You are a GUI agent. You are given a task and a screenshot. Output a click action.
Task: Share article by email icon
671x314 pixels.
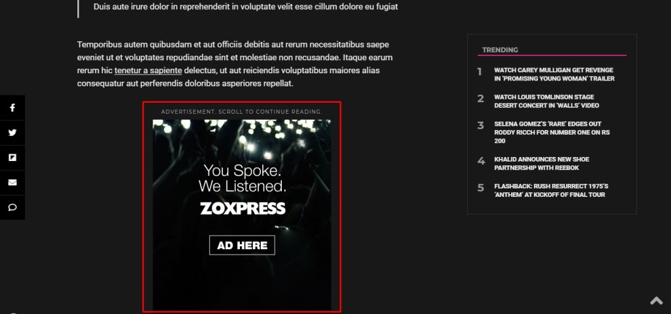pos(12,183)
